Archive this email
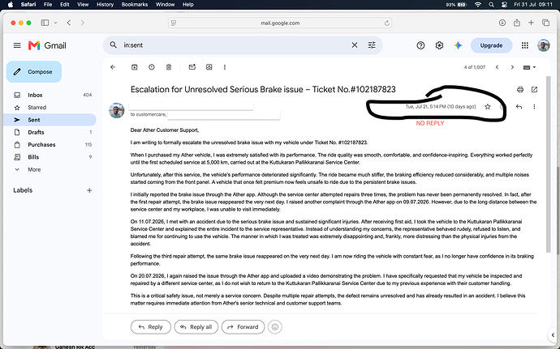Viewport: 560px width, 349px height. tap(134, 67)
